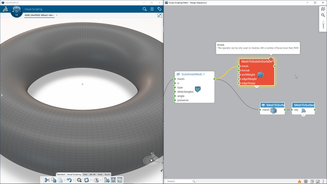The width and height of the screenshot is (327, 184).
Task: Open the Undo history dropdown arrow
Action: pyautogui.click(x=74, y=180)
